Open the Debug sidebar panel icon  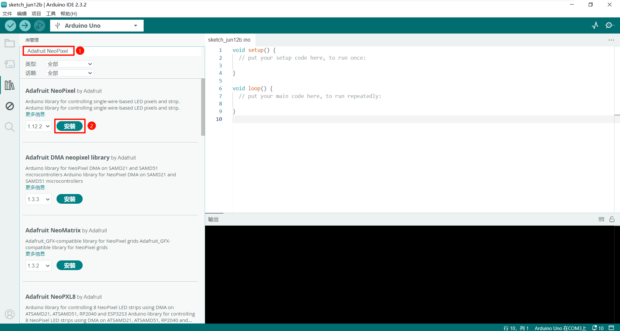coord(10,106)
